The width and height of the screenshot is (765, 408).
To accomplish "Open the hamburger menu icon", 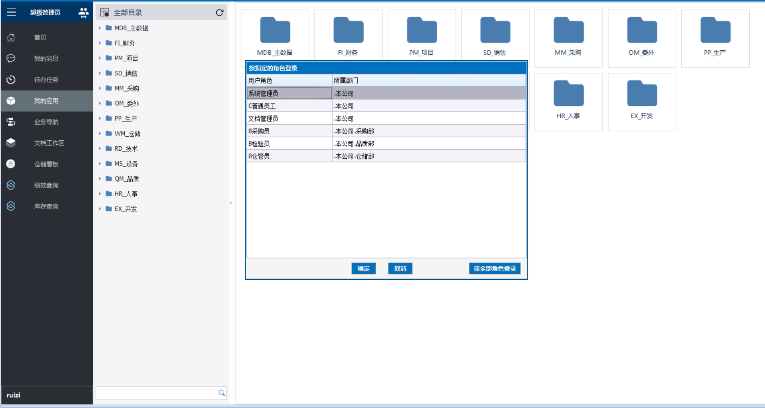I will click(11, 12).
